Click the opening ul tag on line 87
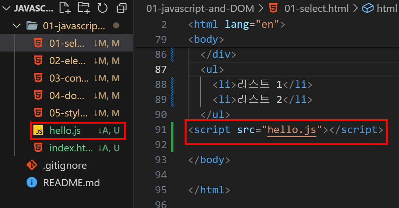399x208 pixels. coord(212,69)
